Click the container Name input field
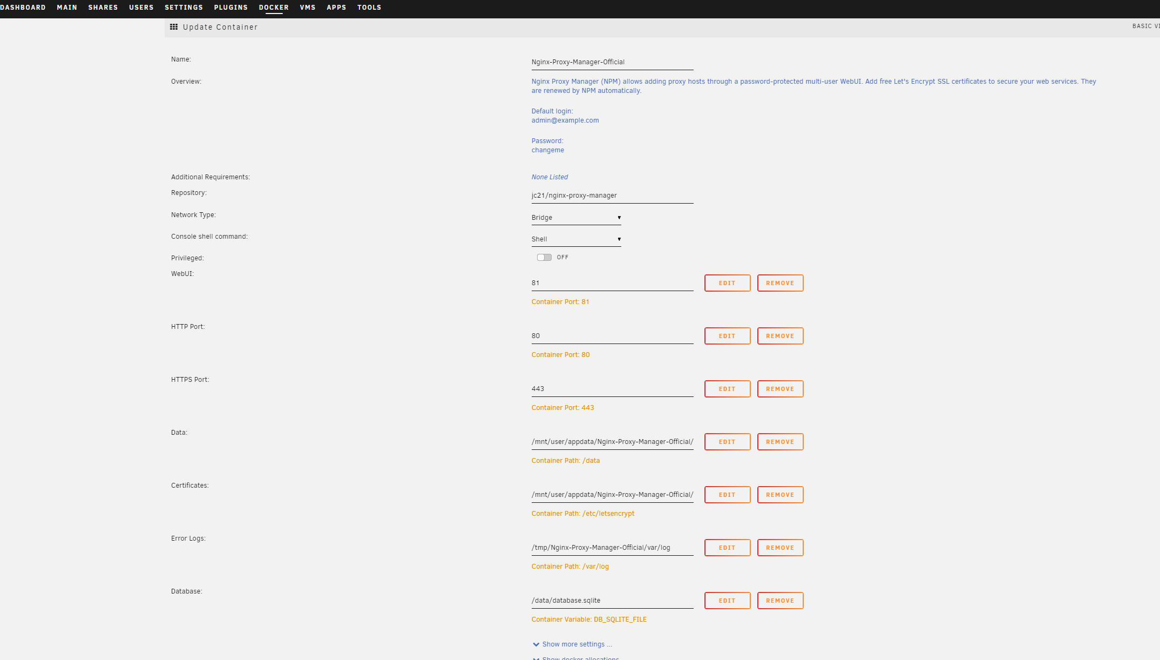 tap(612, 62)
